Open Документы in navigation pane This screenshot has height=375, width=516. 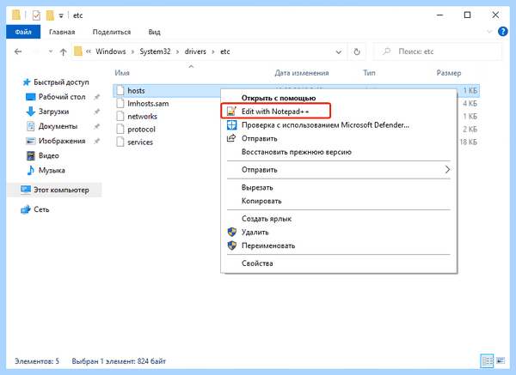pos(58,126)
